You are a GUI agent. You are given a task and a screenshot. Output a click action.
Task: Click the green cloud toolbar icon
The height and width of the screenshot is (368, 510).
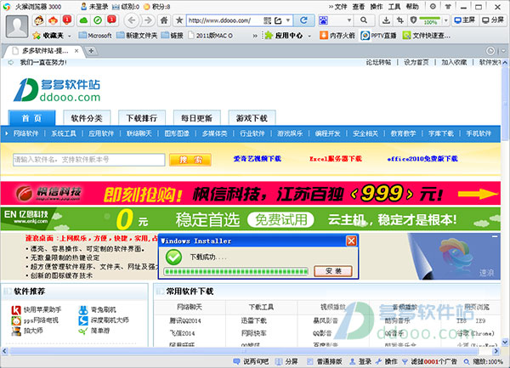coord(84,20)
